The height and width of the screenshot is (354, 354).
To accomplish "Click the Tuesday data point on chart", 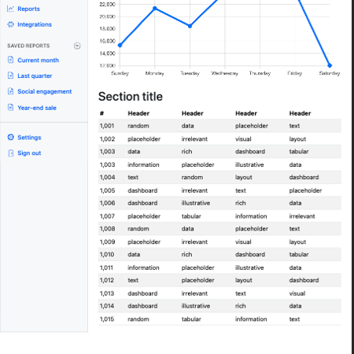I will [x=190, y=26].
